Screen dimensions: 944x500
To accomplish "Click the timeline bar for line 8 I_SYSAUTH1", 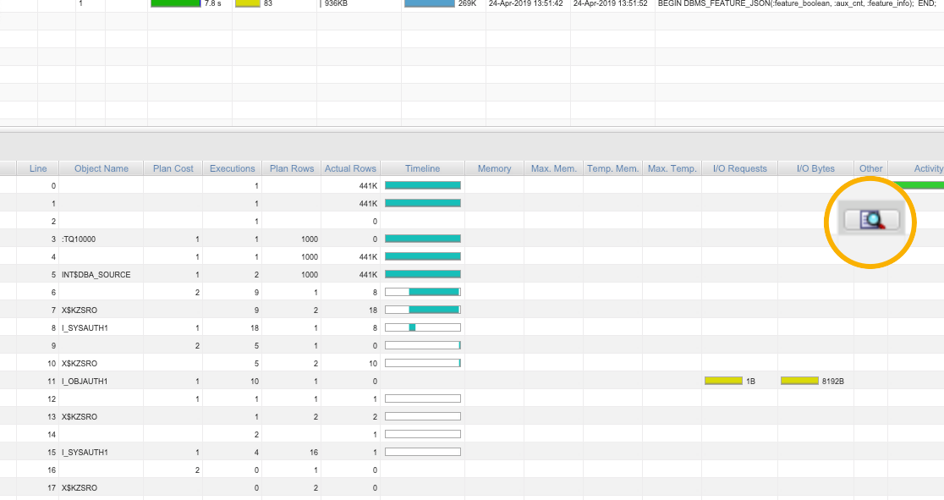I will click(x=423, y=327).
